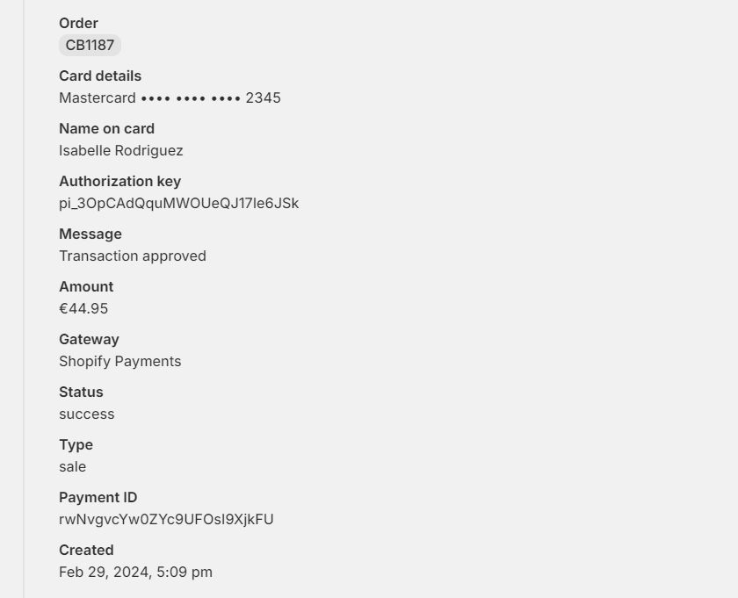
Task: Select the sale type value
Action: 72,467
